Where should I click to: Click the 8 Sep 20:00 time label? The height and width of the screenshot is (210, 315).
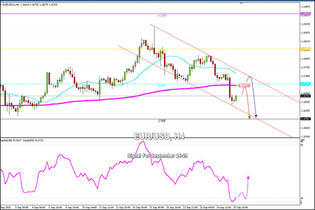72,208
